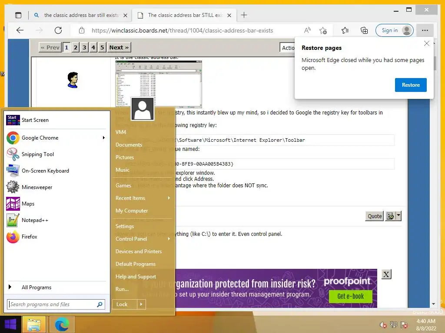Expand Control Panel submenu

click(x=143, y=239)
